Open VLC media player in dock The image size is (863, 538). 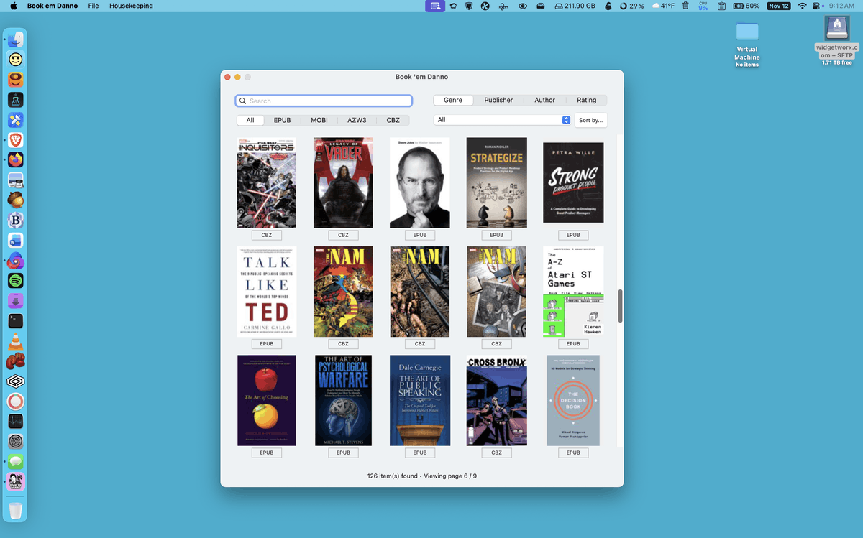click(x=16, y=341)
